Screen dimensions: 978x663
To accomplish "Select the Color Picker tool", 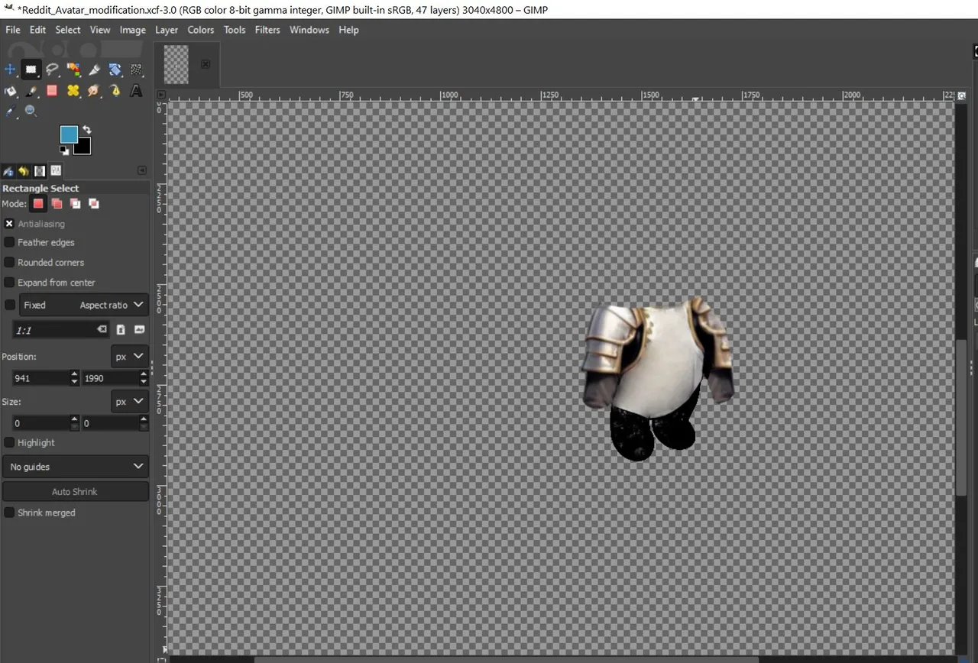I will point(10,112).
